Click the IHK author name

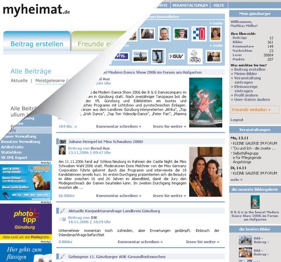pyautogui.click(x=94, y=218)
